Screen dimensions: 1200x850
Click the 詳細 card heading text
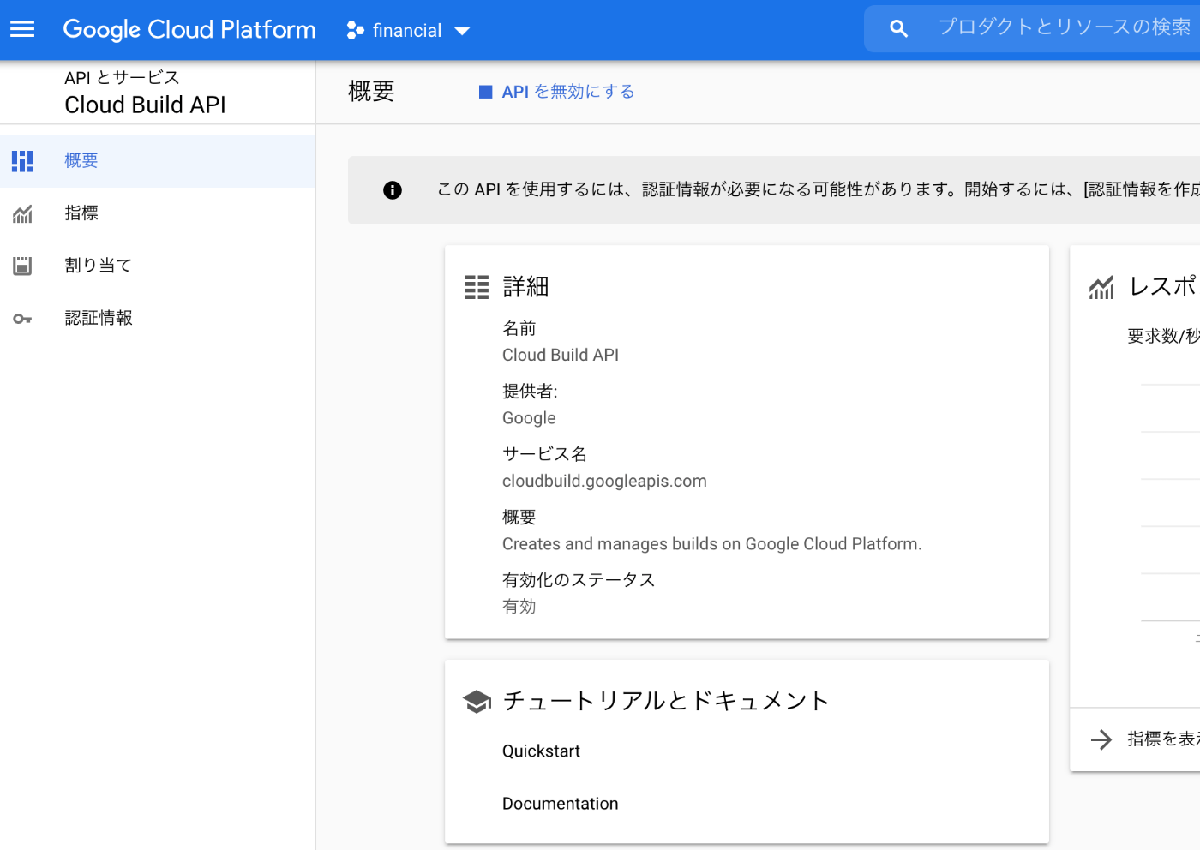[x=525, y=287]
